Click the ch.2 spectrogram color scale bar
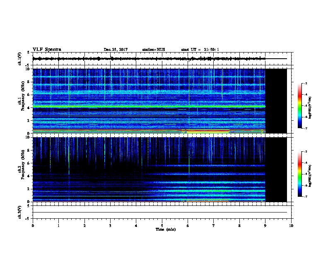Image resolution: width=328 pixels, height=253 pixels. click(300, 174)
